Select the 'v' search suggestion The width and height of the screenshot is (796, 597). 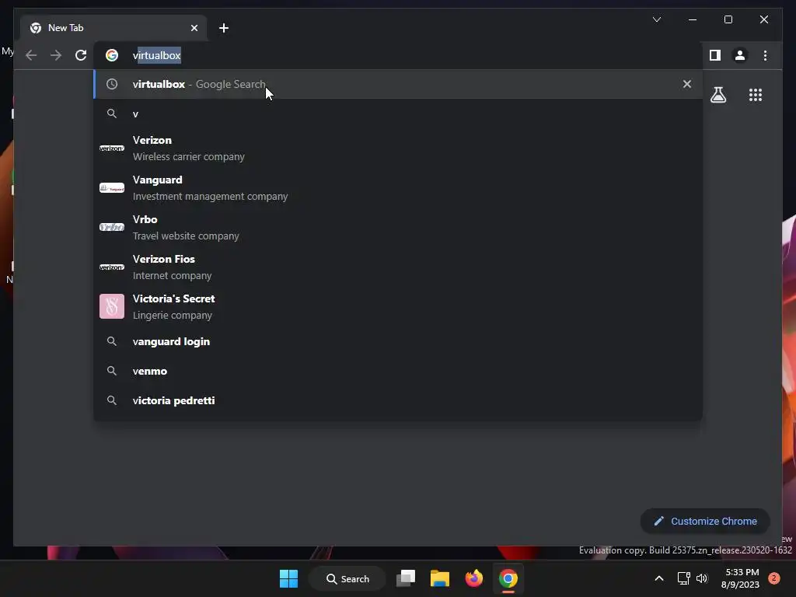tap(398, 113)
